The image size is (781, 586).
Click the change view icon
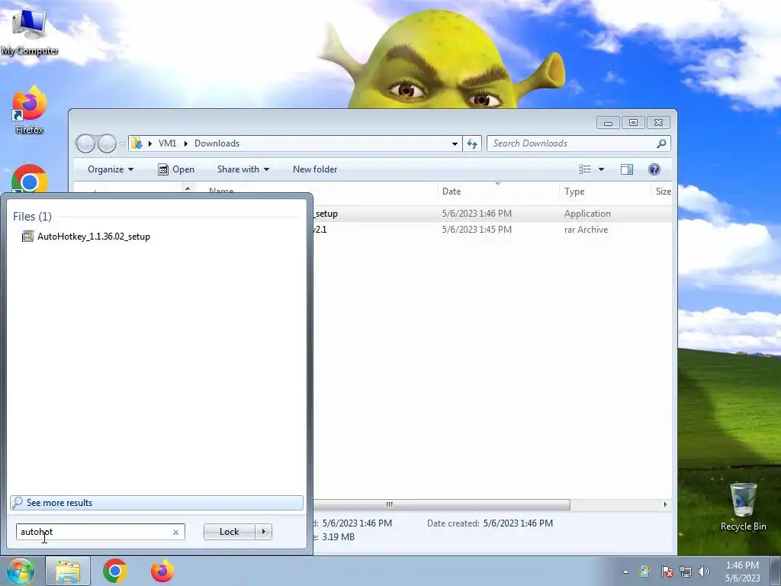click(x=585, y=169)
